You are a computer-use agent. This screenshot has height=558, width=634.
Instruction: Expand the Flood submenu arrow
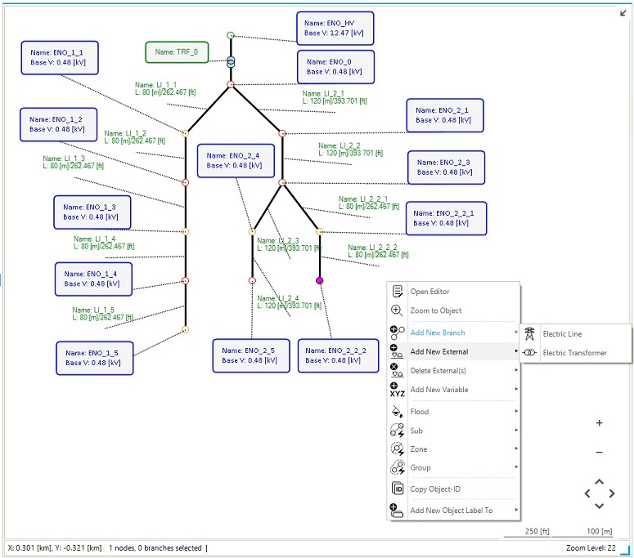coord(516,411)
